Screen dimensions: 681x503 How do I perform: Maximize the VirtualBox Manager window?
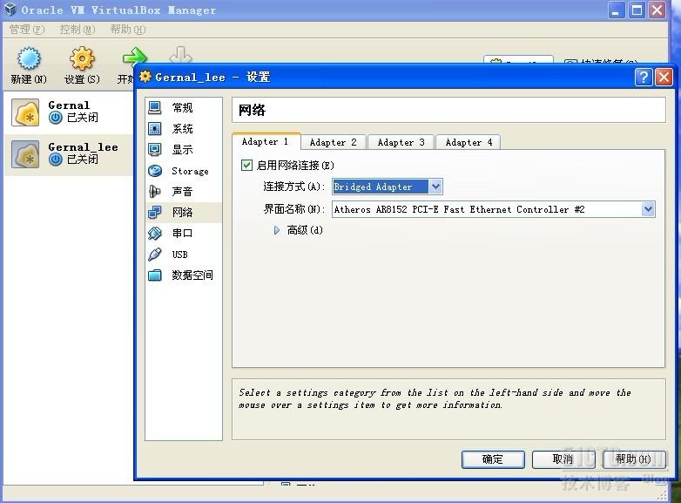point(637,10)
